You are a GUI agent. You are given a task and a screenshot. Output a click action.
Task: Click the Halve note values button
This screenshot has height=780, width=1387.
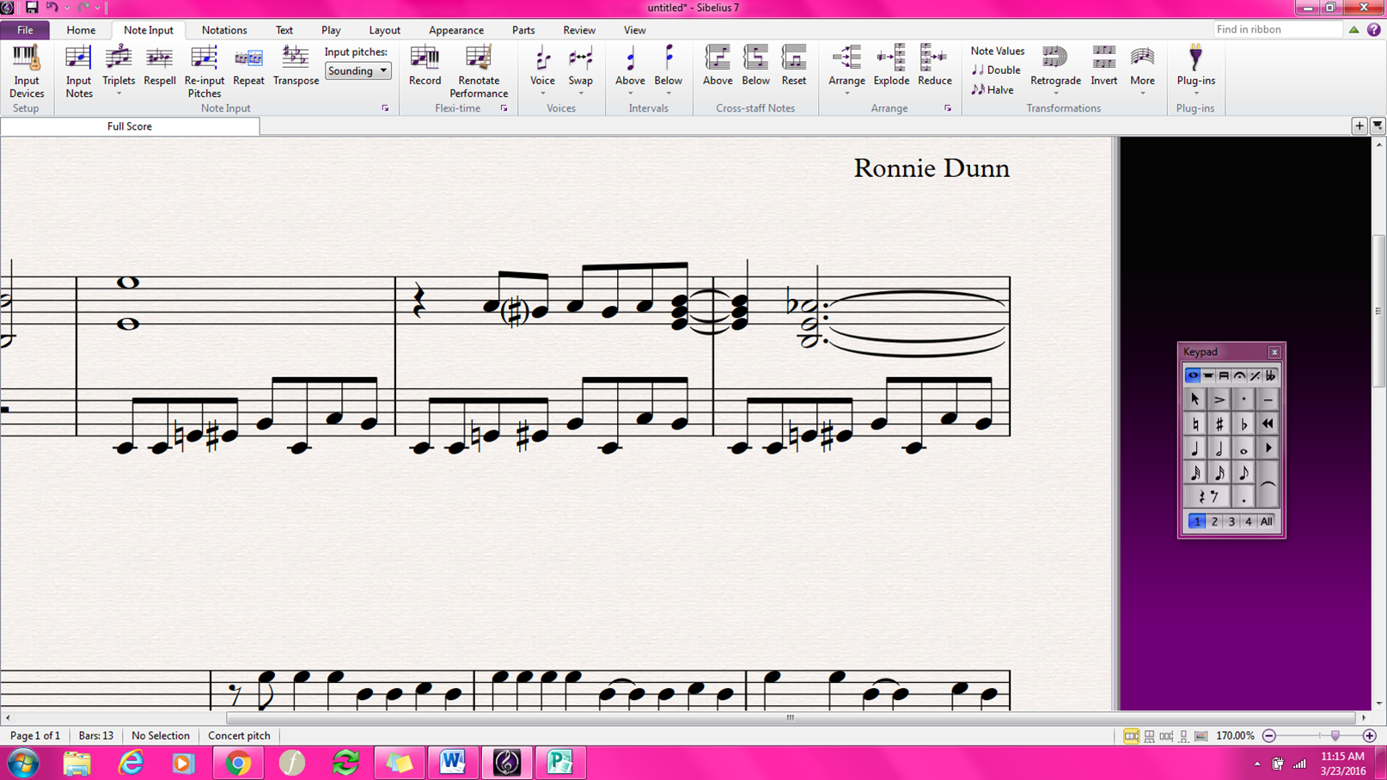pyautogui.click(x=993, y=89)
